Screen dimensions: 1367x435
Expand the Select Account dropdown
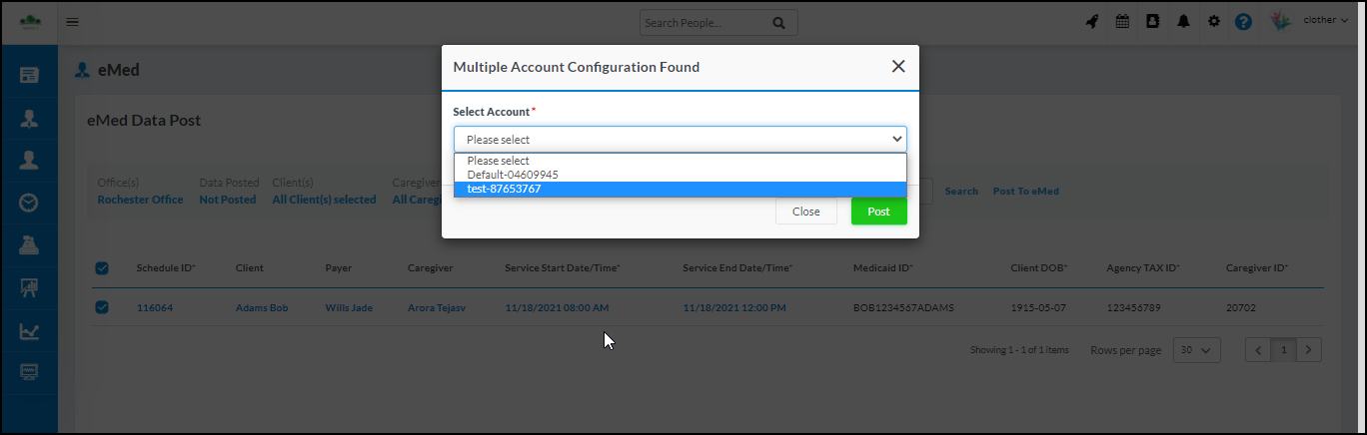pyautogui.click(x=680, y=139)
